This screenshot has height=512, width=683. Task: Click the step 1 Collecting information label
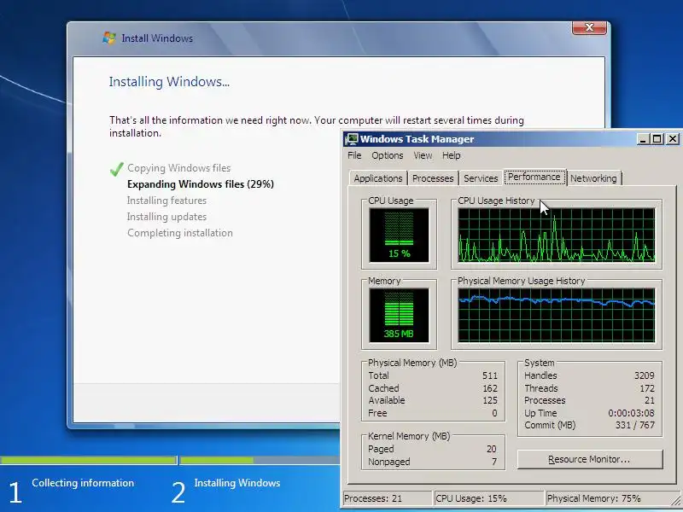(83, 483)
